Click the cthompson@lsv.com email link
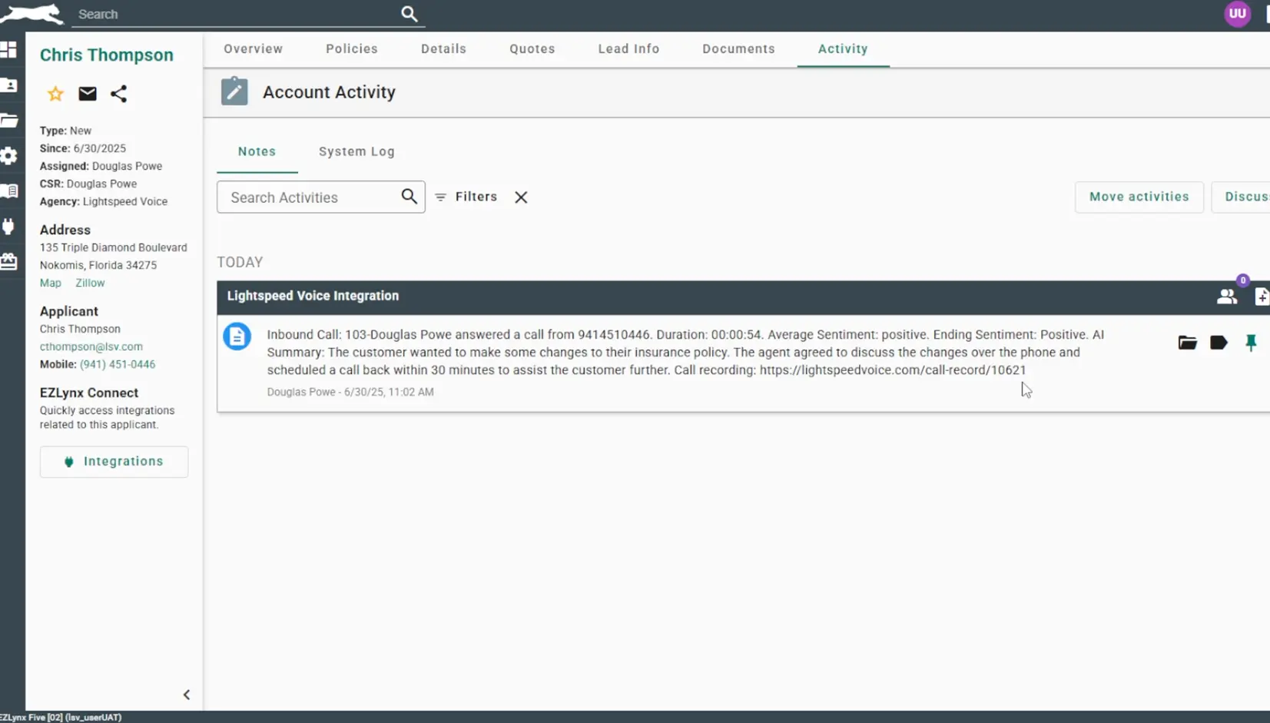The image size is (1270, 723). point(91,347)
